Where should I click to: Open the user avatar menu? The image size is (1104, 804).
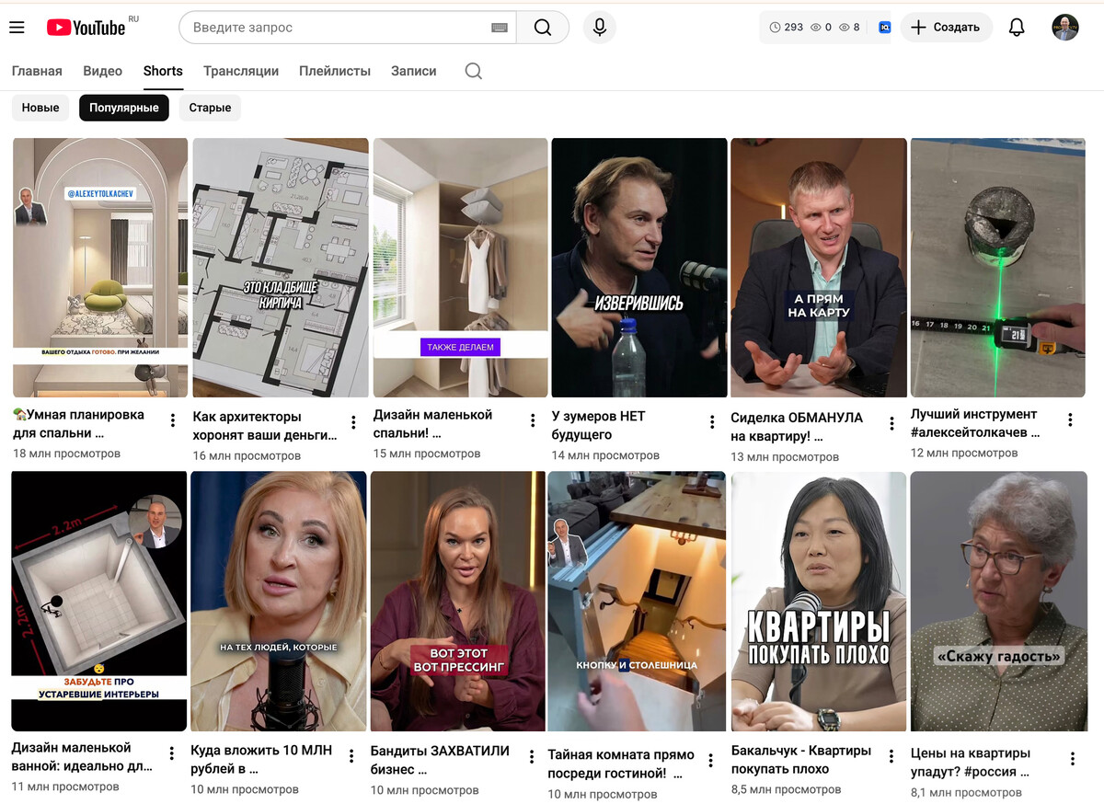point(1065,28)
